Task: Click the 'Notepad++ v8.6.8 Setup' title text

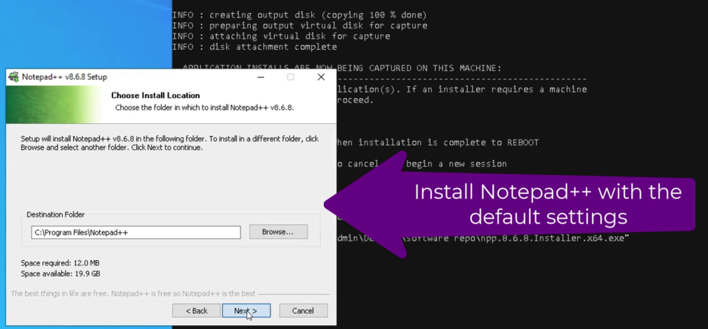Action: click(64, 77)
